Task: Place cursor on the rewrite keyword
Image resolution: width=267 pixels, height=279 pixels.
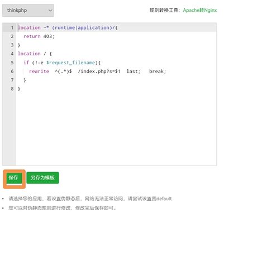Action: point(39,72)
